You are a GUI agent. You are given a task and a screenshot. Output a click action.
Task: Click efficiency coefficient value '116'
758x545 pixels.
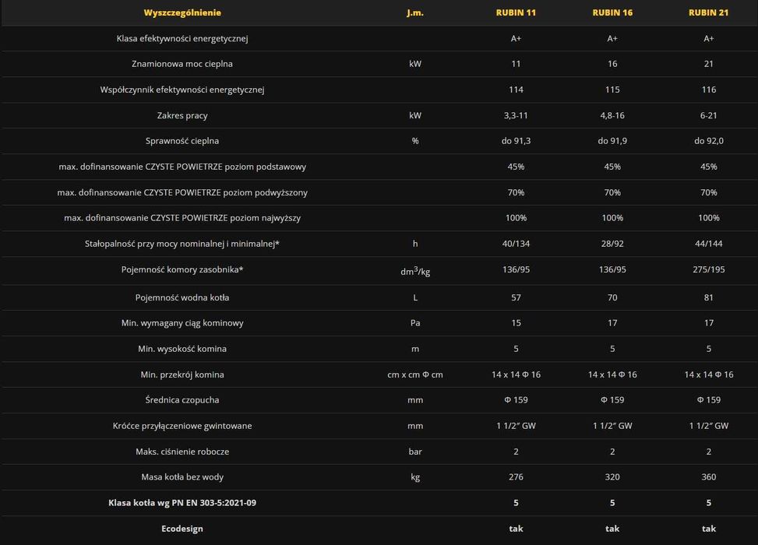tap(708, 90)
